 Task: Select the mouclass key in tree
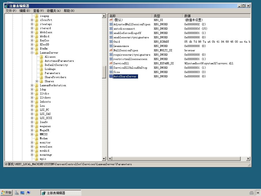click(46, 146)
